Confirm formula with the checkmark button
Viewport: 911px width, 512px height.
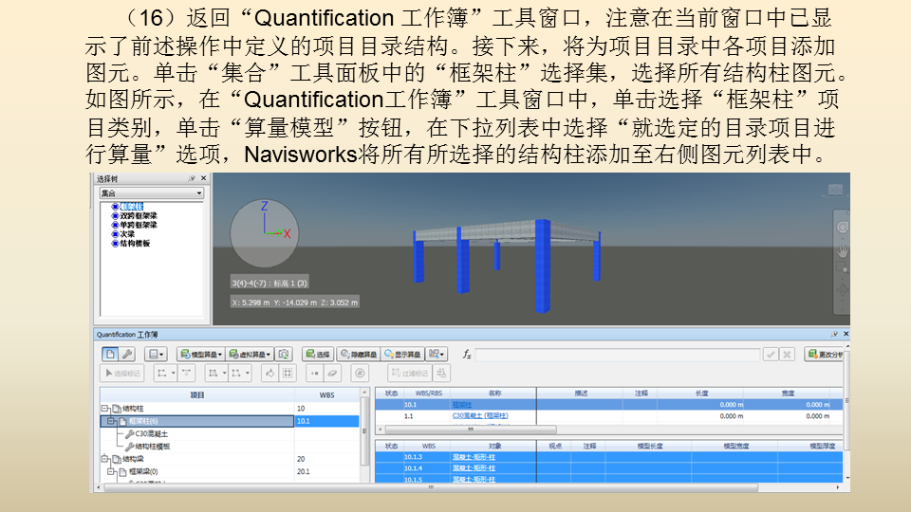pyautogui.click(x=771, y=355)
